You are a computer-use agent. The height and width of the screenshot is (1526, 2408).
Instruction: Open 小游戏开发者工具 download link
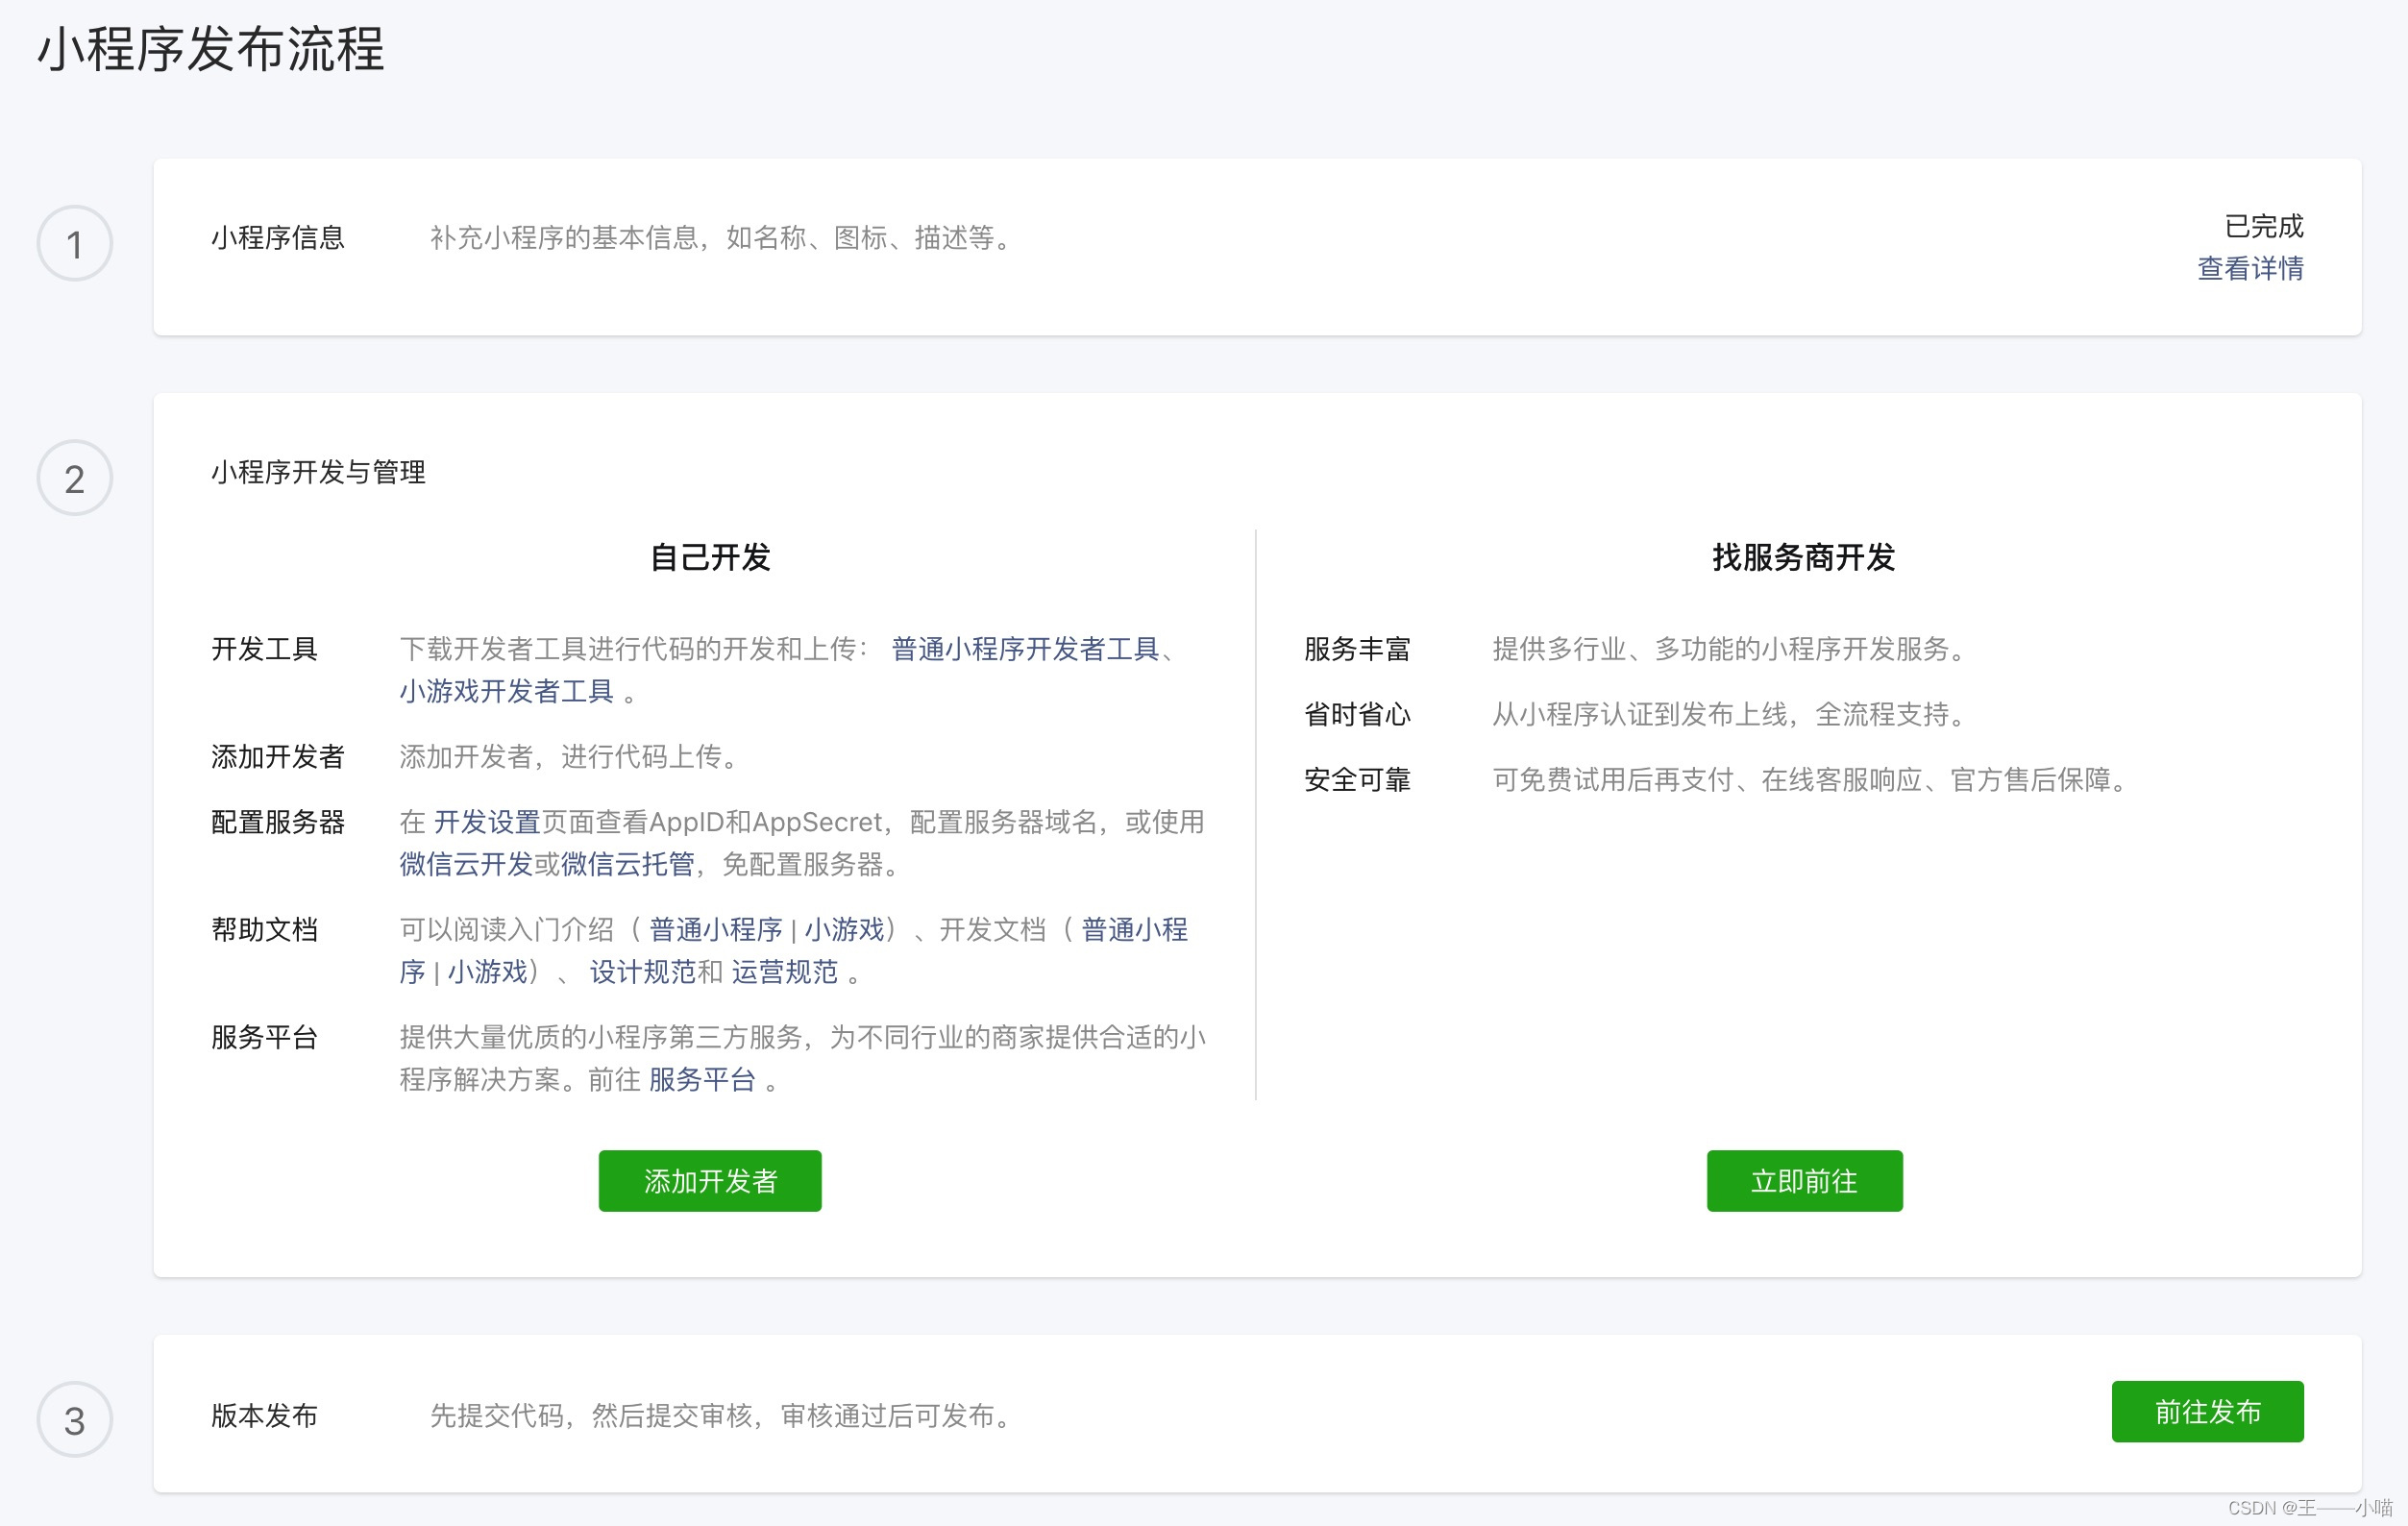click(x=506, y=691)
